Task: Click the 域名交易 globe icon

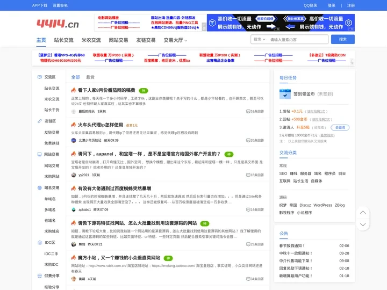Action: click(39, 187)
